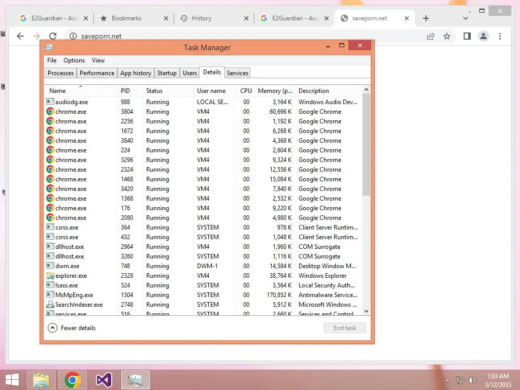Sort by the Memory column header
This screenshot has height=390, width=520.
275,90
